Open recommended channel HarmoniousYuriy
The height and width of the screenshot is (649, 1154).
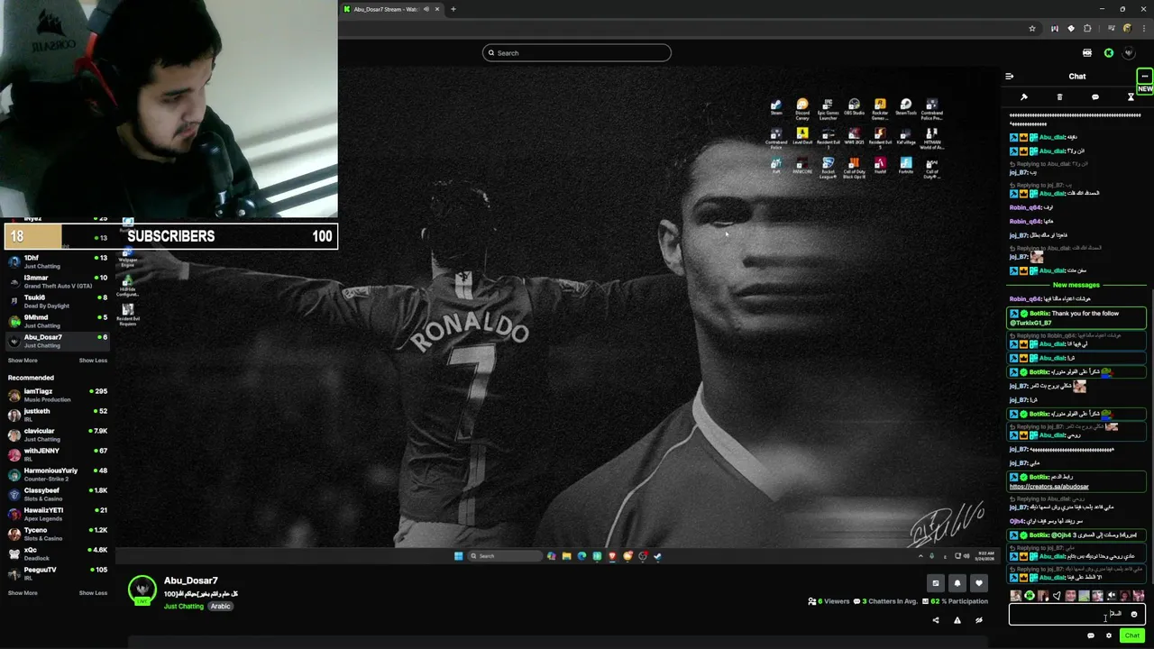(x=56, y=474)
